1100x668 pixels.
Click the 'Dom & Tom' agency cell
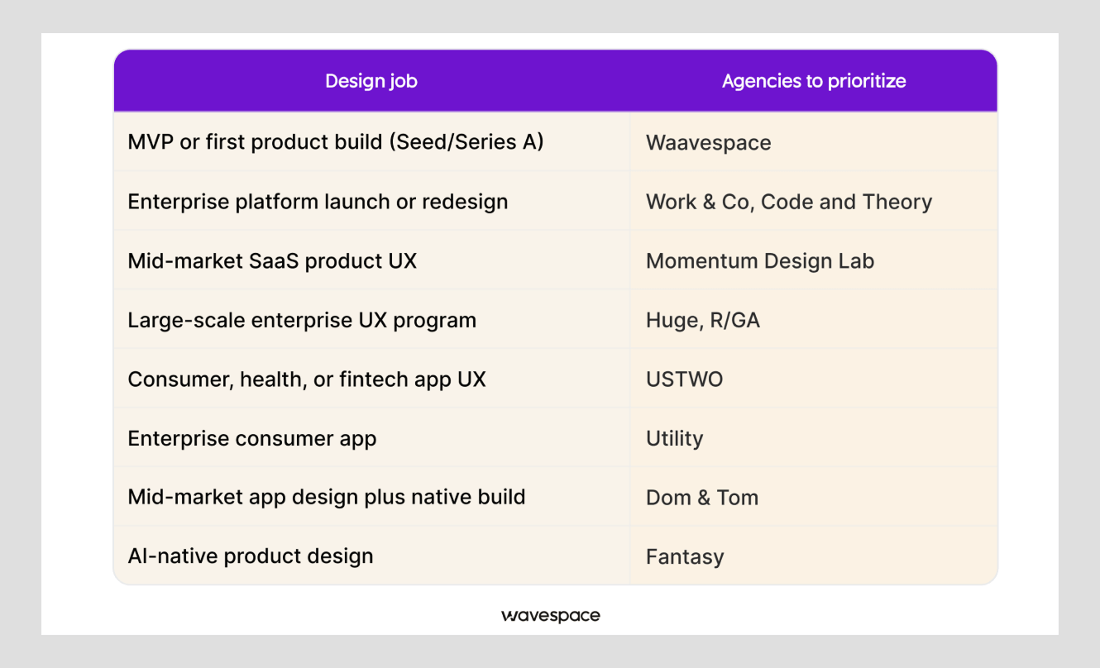(x=814, y=497)
